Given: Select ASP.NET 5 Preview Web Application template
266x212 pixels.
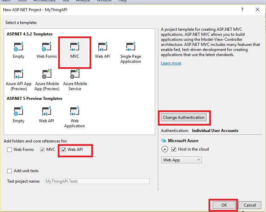Looking at the screenshot, I should click(75, 116).
